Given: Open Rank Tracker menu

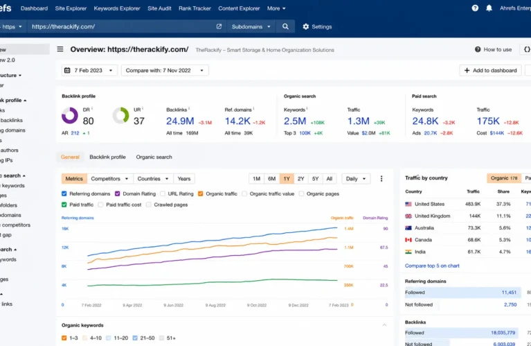Looking at the screenshot, I should [195, 8].
